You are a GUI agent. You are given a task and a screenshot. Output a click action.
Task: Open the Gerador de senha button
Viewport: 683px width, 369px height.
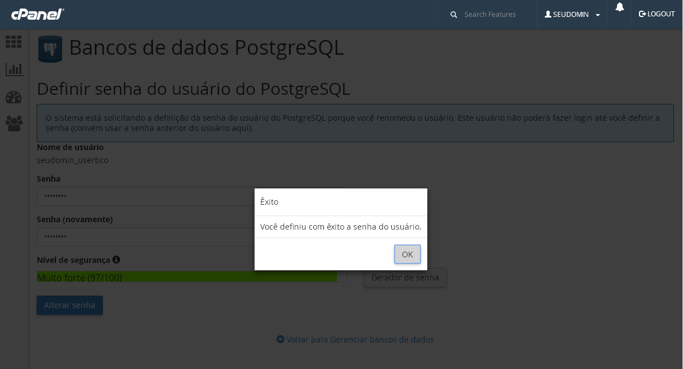click(405, 278)
